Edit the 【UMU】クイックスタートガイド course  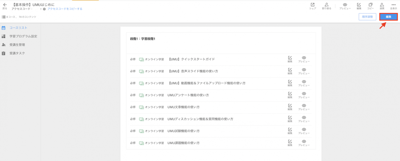[x=290, y=59]
